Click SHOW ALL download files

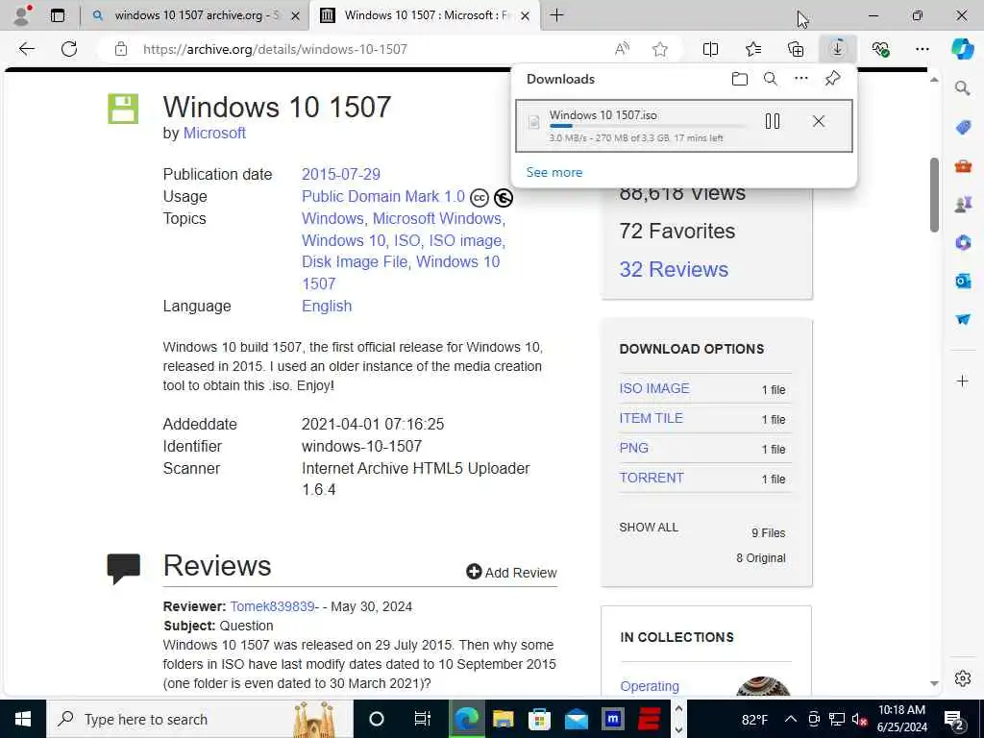point(649,528)
